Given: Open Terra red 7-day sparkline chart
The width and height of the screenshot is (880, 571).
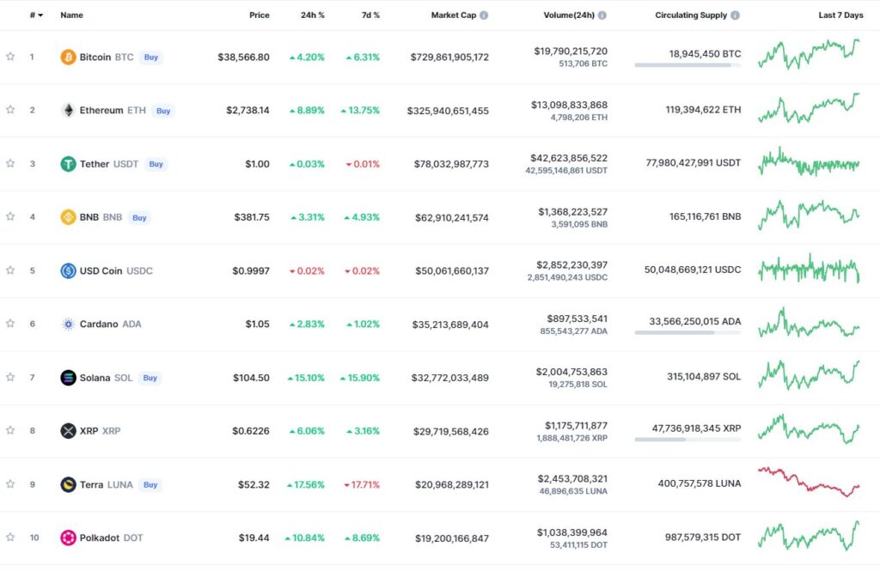Looking at the screenshot, I should tap(809, 482).
